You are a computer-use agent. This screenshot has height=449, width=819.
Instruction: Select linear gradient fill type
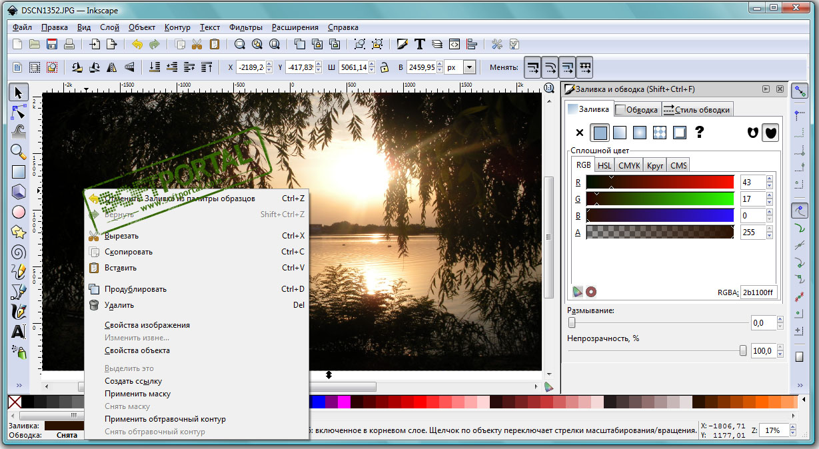(620, 133)
